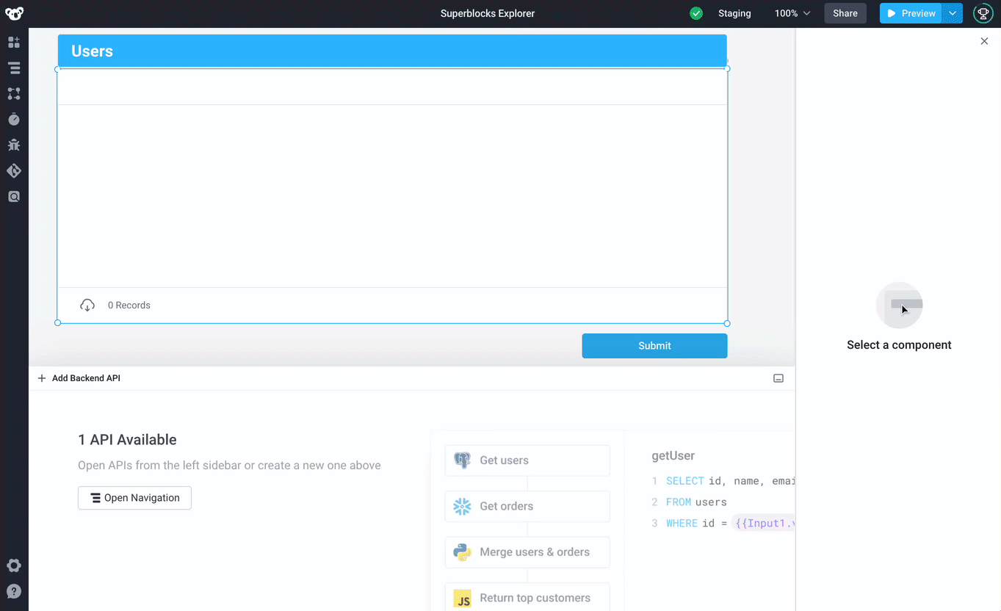This screenshot has width=1001, height=611.
Task: Click the green deployment status checkmark
Action: [x=695, y=12]
